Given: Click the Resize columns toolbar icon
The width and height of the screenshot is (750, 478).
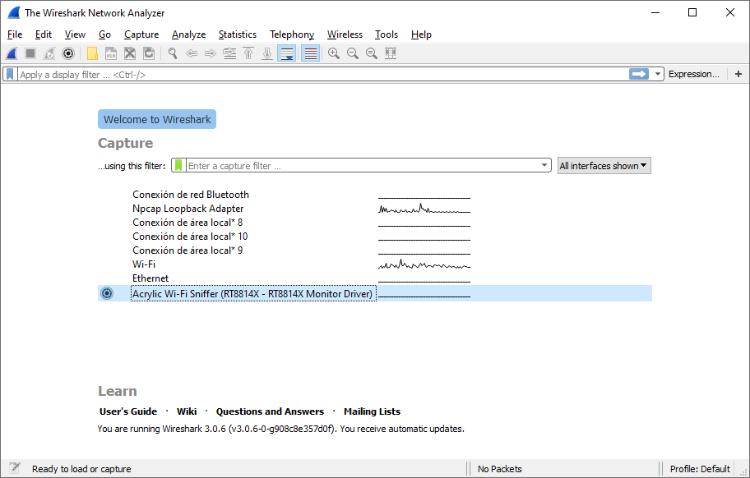Looking at the screenshot, I should point(391,53).
